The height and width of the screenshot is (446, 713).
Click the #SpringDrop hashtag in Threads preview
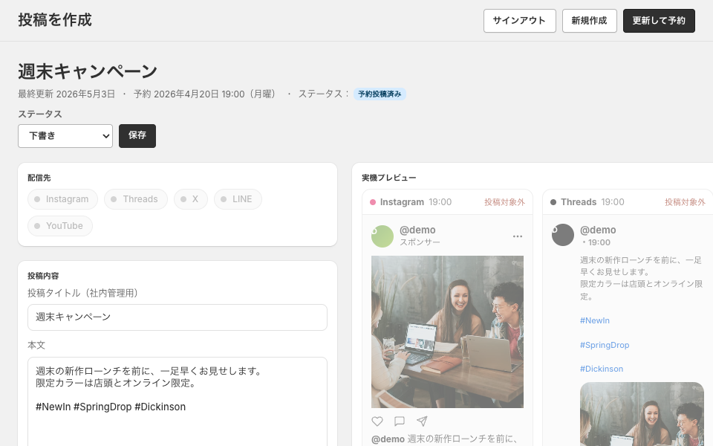pos(605,345)
